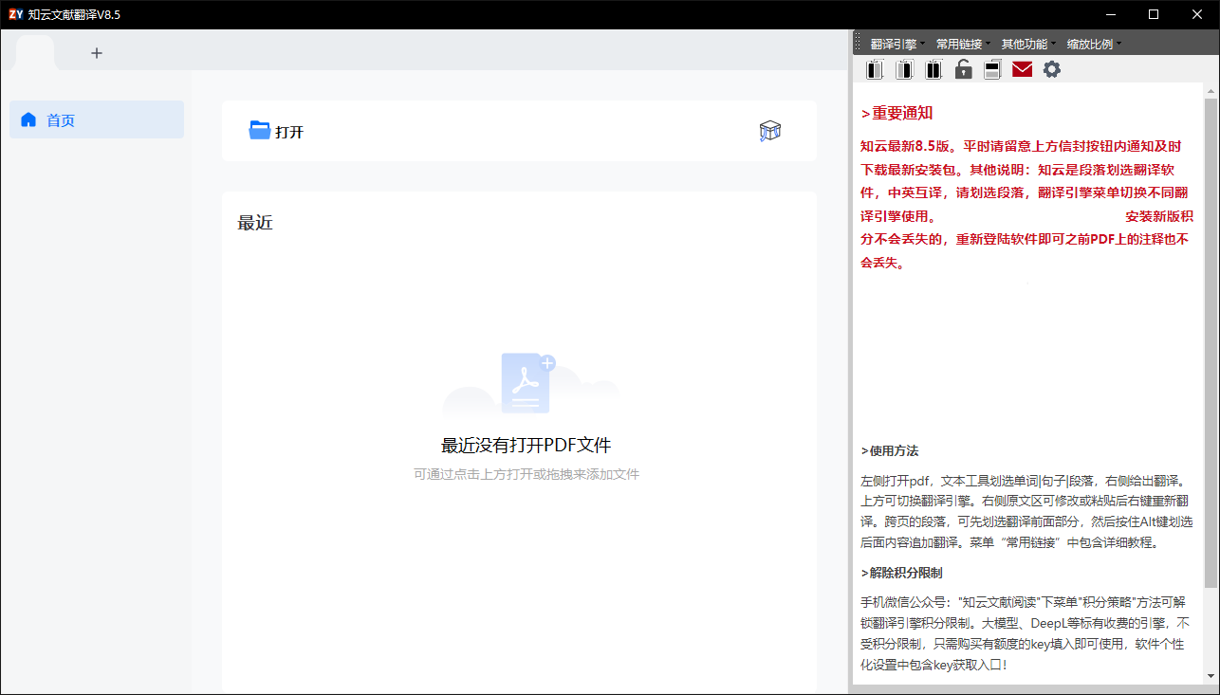This screenshot has height=695, width=1220.
Task: Click the >解除积分限制 heading
Action: (901, 573)
